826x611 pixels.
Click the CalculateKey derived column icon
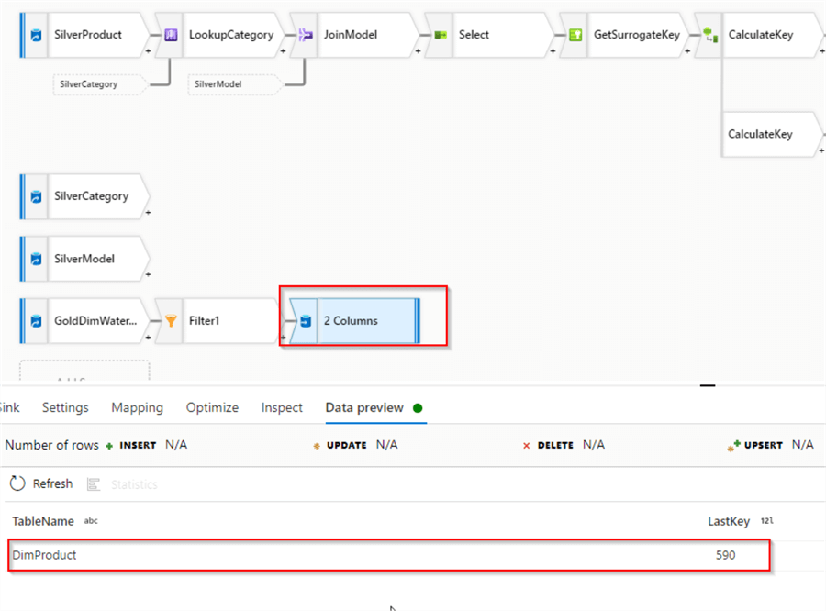click(x=710, y=35)
